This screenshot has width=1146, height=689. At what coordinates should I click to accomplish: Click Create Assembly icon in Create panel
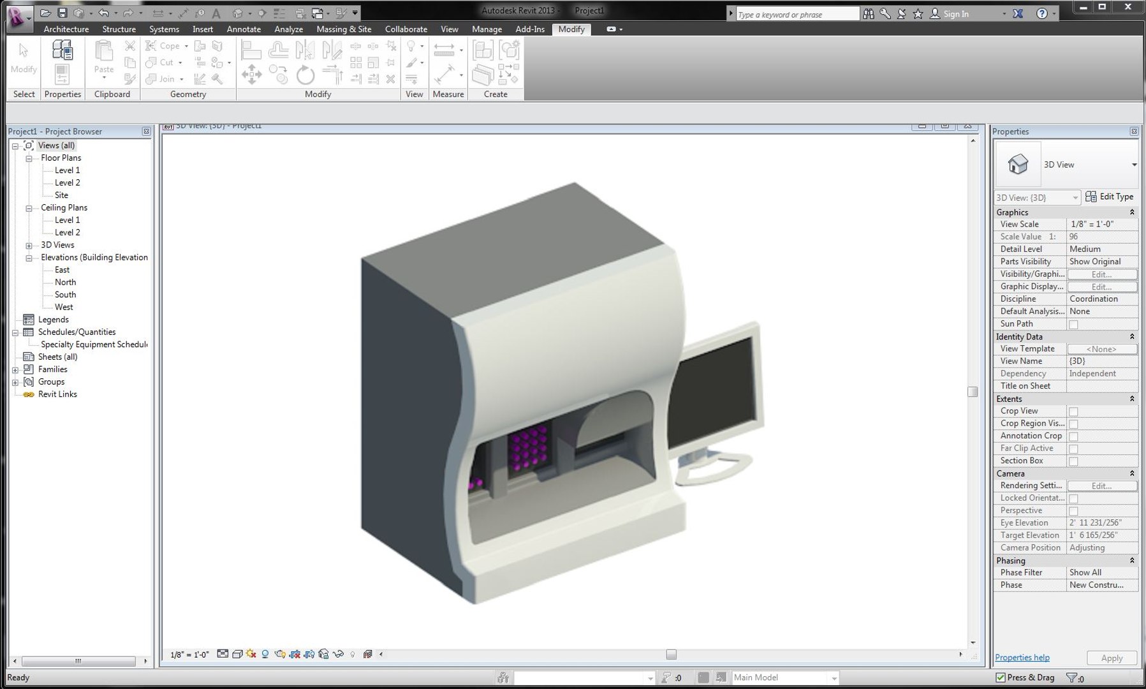point(483,50)
